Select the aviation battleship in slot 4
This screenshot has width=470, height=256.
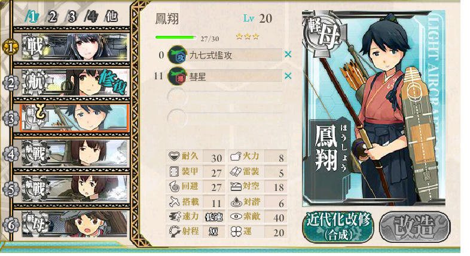click(x=75, y=153)
